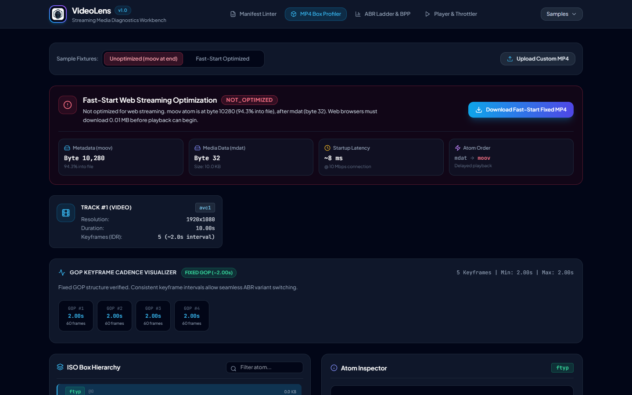The height and width of the screenshot is (395, 632).
Task: Click the ftyp badge in Atom Inspector
Action: click(562, 368)
